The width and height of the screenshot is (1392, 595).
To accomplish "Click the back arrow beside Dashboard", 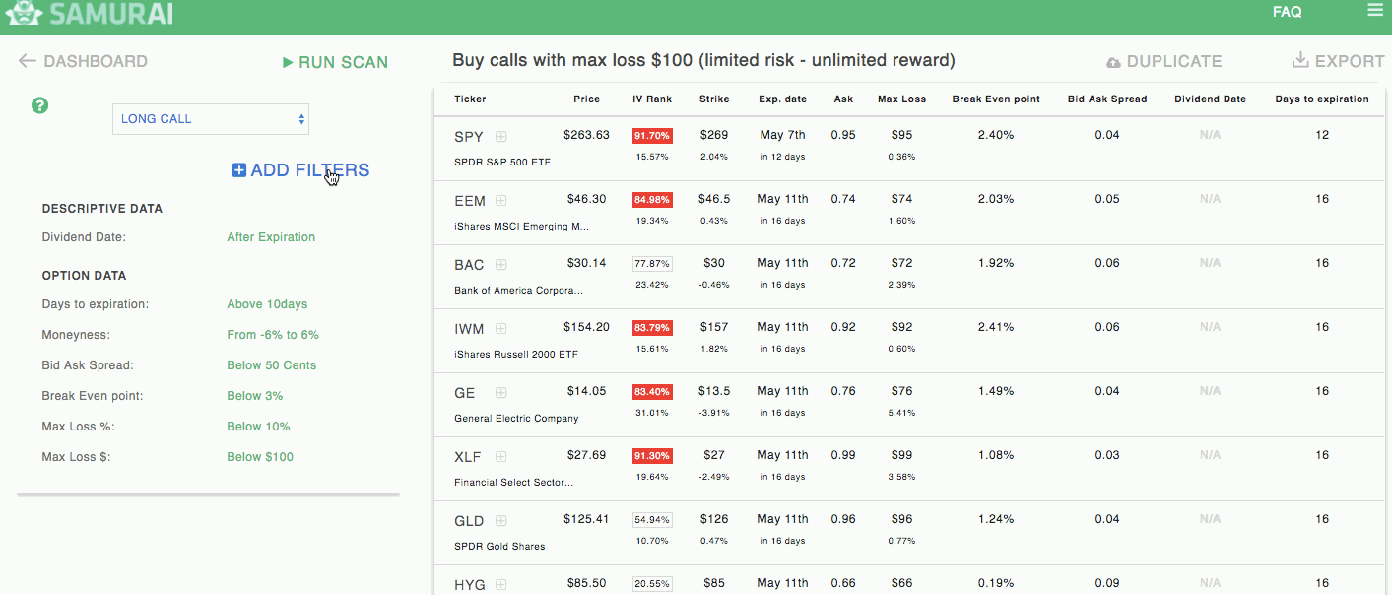I will click(x=28, y=61).
